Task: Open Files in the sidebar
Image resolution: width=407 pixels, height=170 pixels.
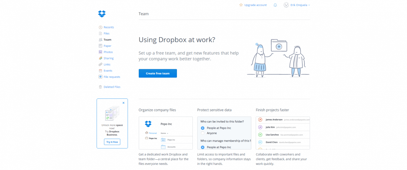Action: (x=106, y=34)
